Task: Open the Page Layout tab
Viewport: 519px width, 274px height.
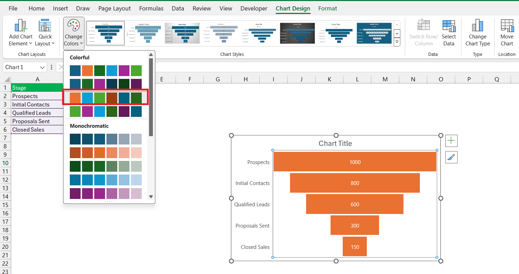Action: 114,8
